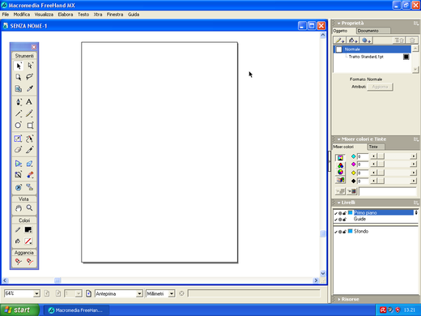The width and height of the screenshot is (421, 316).
Task: Click the Windows start button
Action: point(19,310)
